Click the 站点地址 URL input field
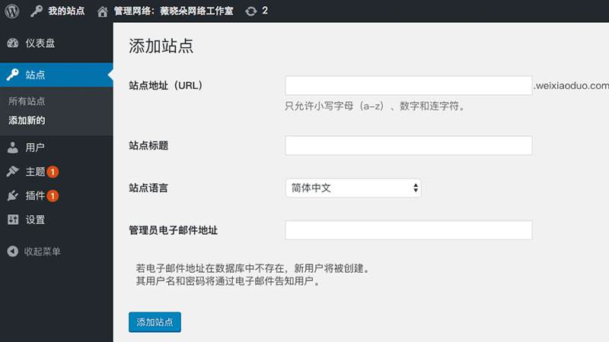This screenshot has width=609, height=342. (408, 85)
